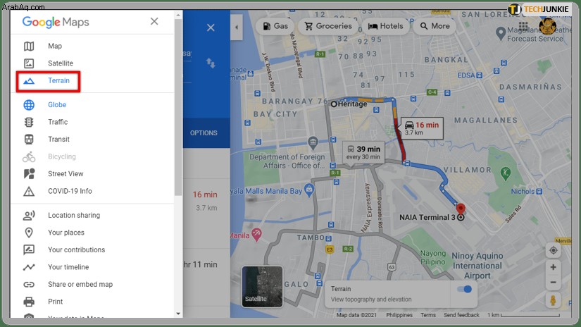This screenshot has height=327, width=581.
Task: Click the Street View icon
Action: pos(29,174)
